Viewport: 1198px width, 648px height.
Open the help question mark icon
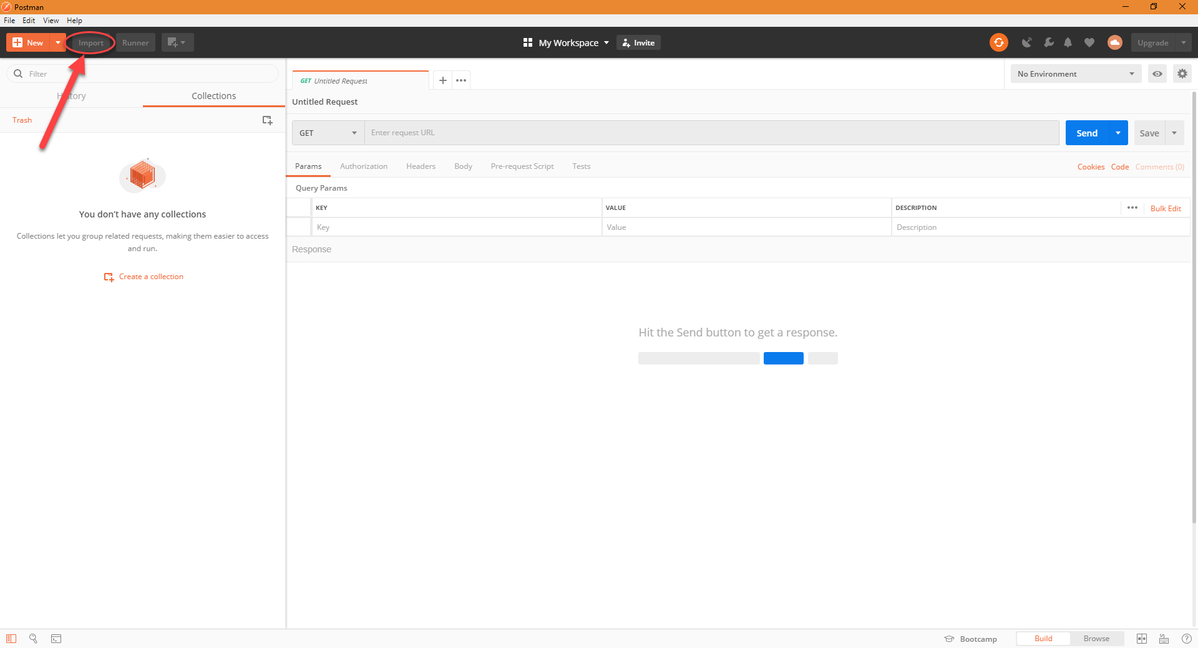[1187, 639]
